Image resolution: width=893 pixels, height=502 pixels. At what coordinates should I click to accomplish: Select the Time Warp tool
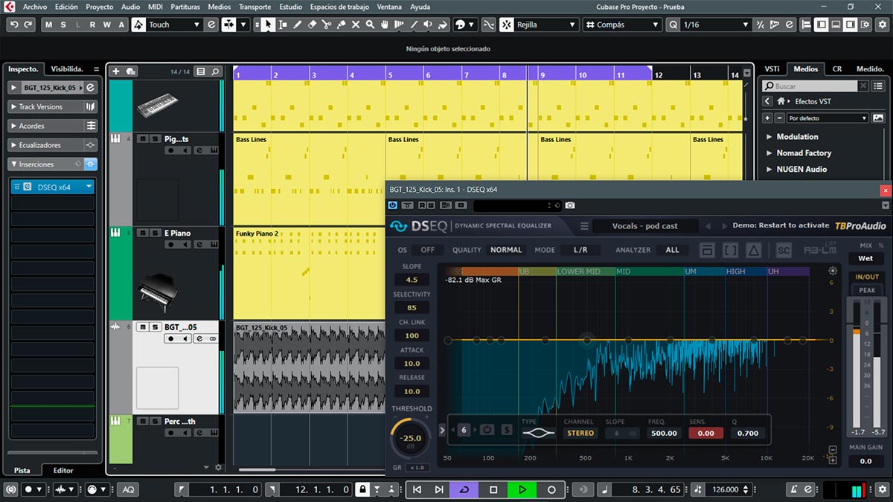399,25
